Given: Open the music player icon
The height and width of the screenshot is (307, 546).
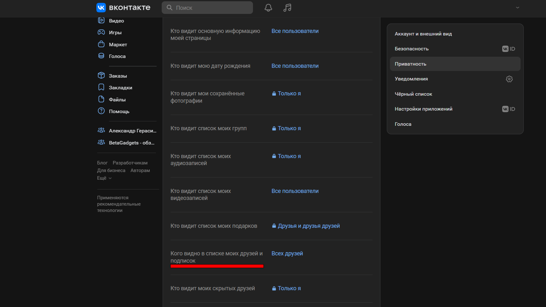Looking at the screenshot, I should click(x=287, y=8).
